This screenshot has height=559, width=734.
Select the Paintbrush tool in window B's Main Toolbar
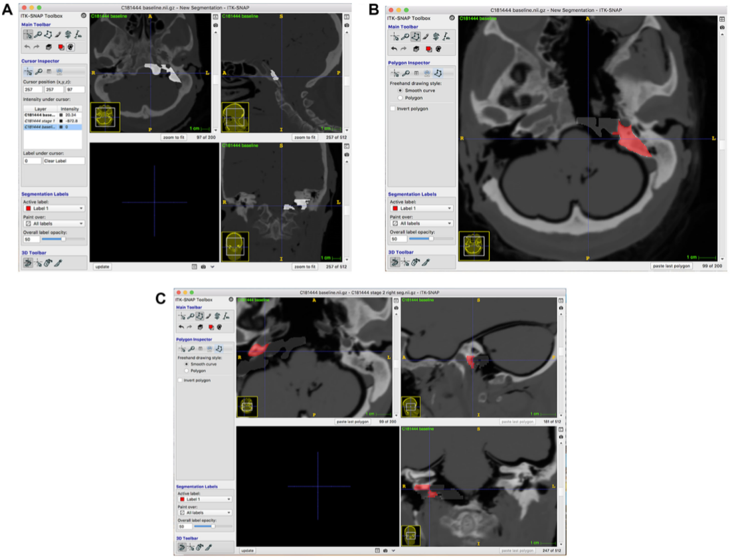pyautogui.click(x=425, y=37)
